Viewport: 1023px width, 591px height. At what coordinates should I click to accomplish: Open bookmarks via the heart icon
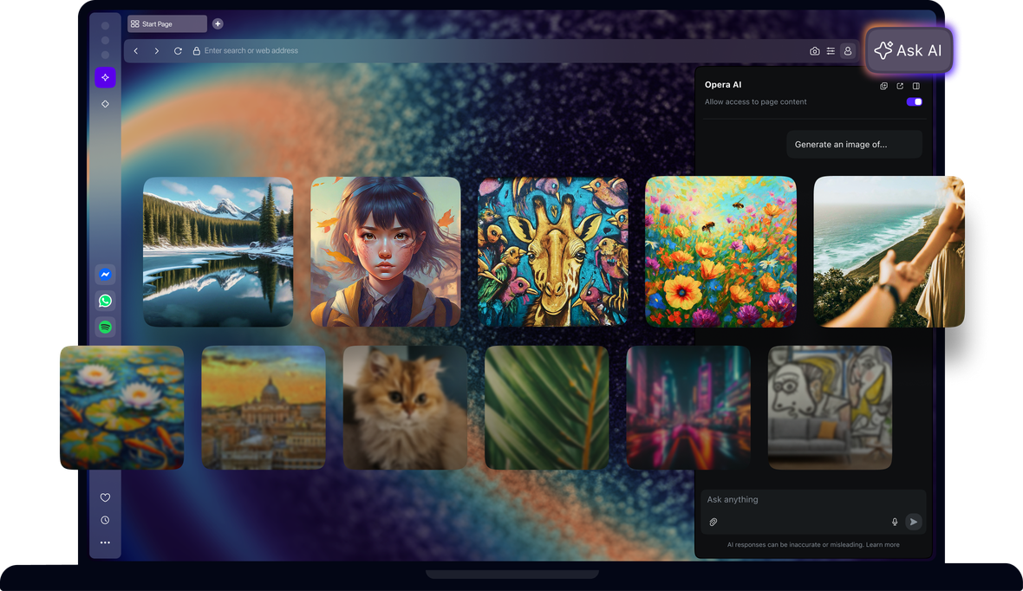pyautogui.click(x=105, y=497)
